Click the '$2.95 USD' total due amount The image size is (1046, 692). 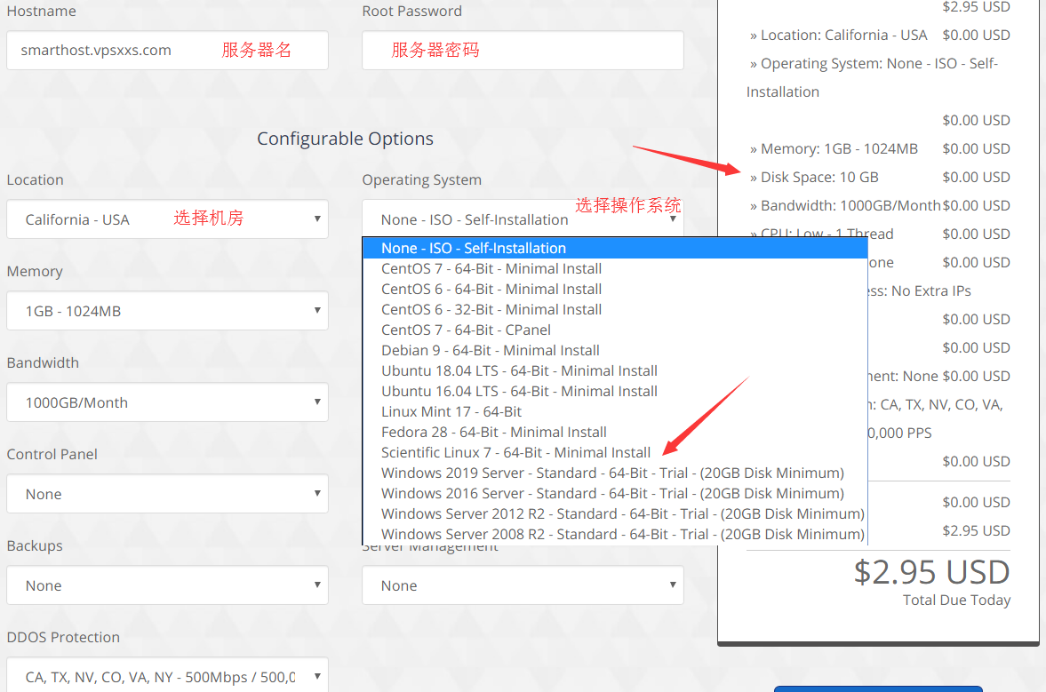pos(932,572)
